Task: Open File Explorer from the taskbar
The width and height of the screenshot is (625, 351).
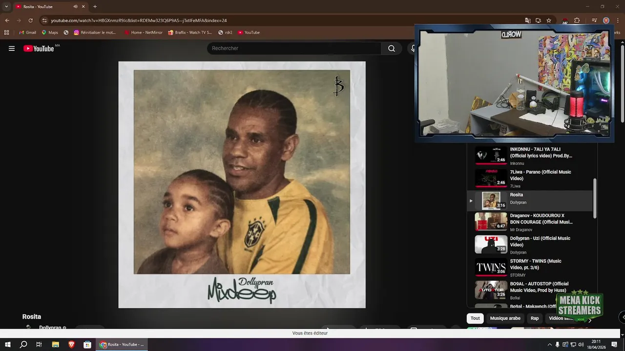Action: (x=55, y=345)
